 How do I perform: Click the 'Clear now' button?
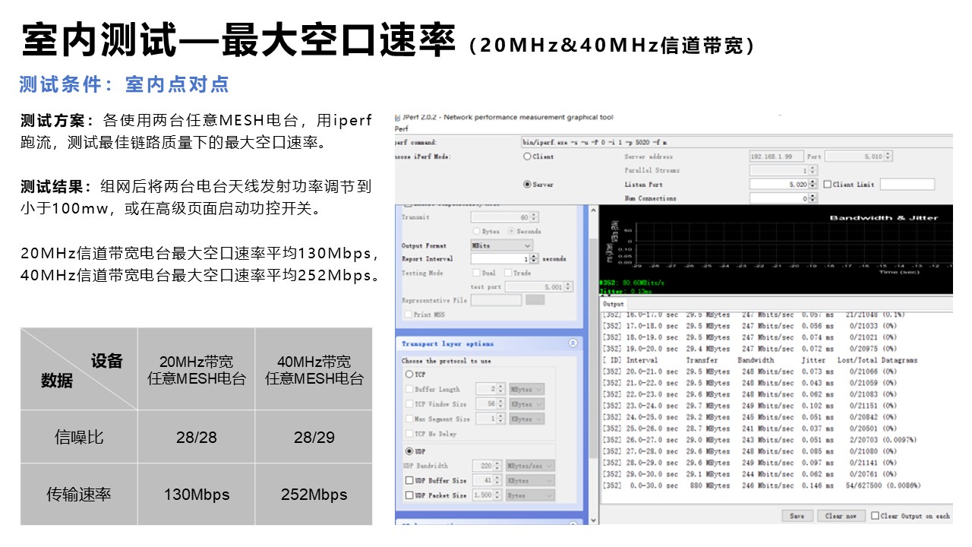click(841, 516)
